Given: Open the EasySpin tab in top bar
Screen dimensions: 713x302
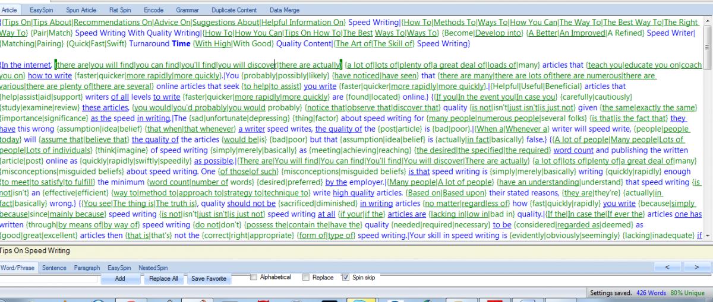Looking at the screenshot, I should 40,10.
